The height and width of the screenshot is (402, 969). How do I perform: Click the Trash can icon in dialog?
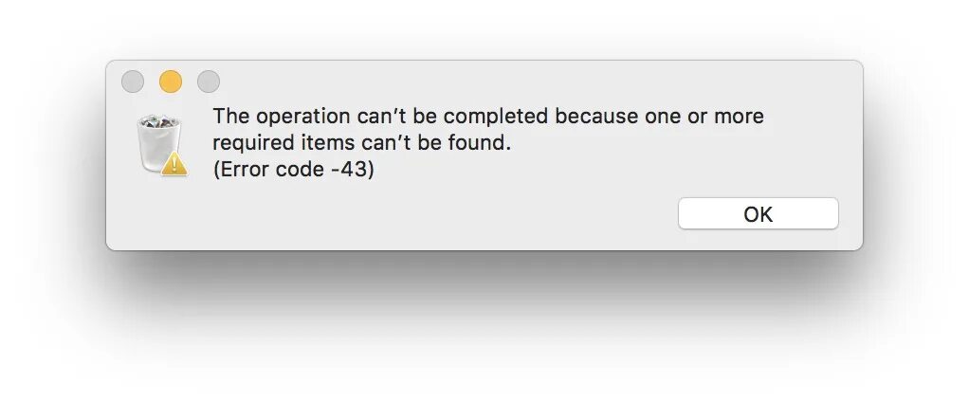[160, 144]
